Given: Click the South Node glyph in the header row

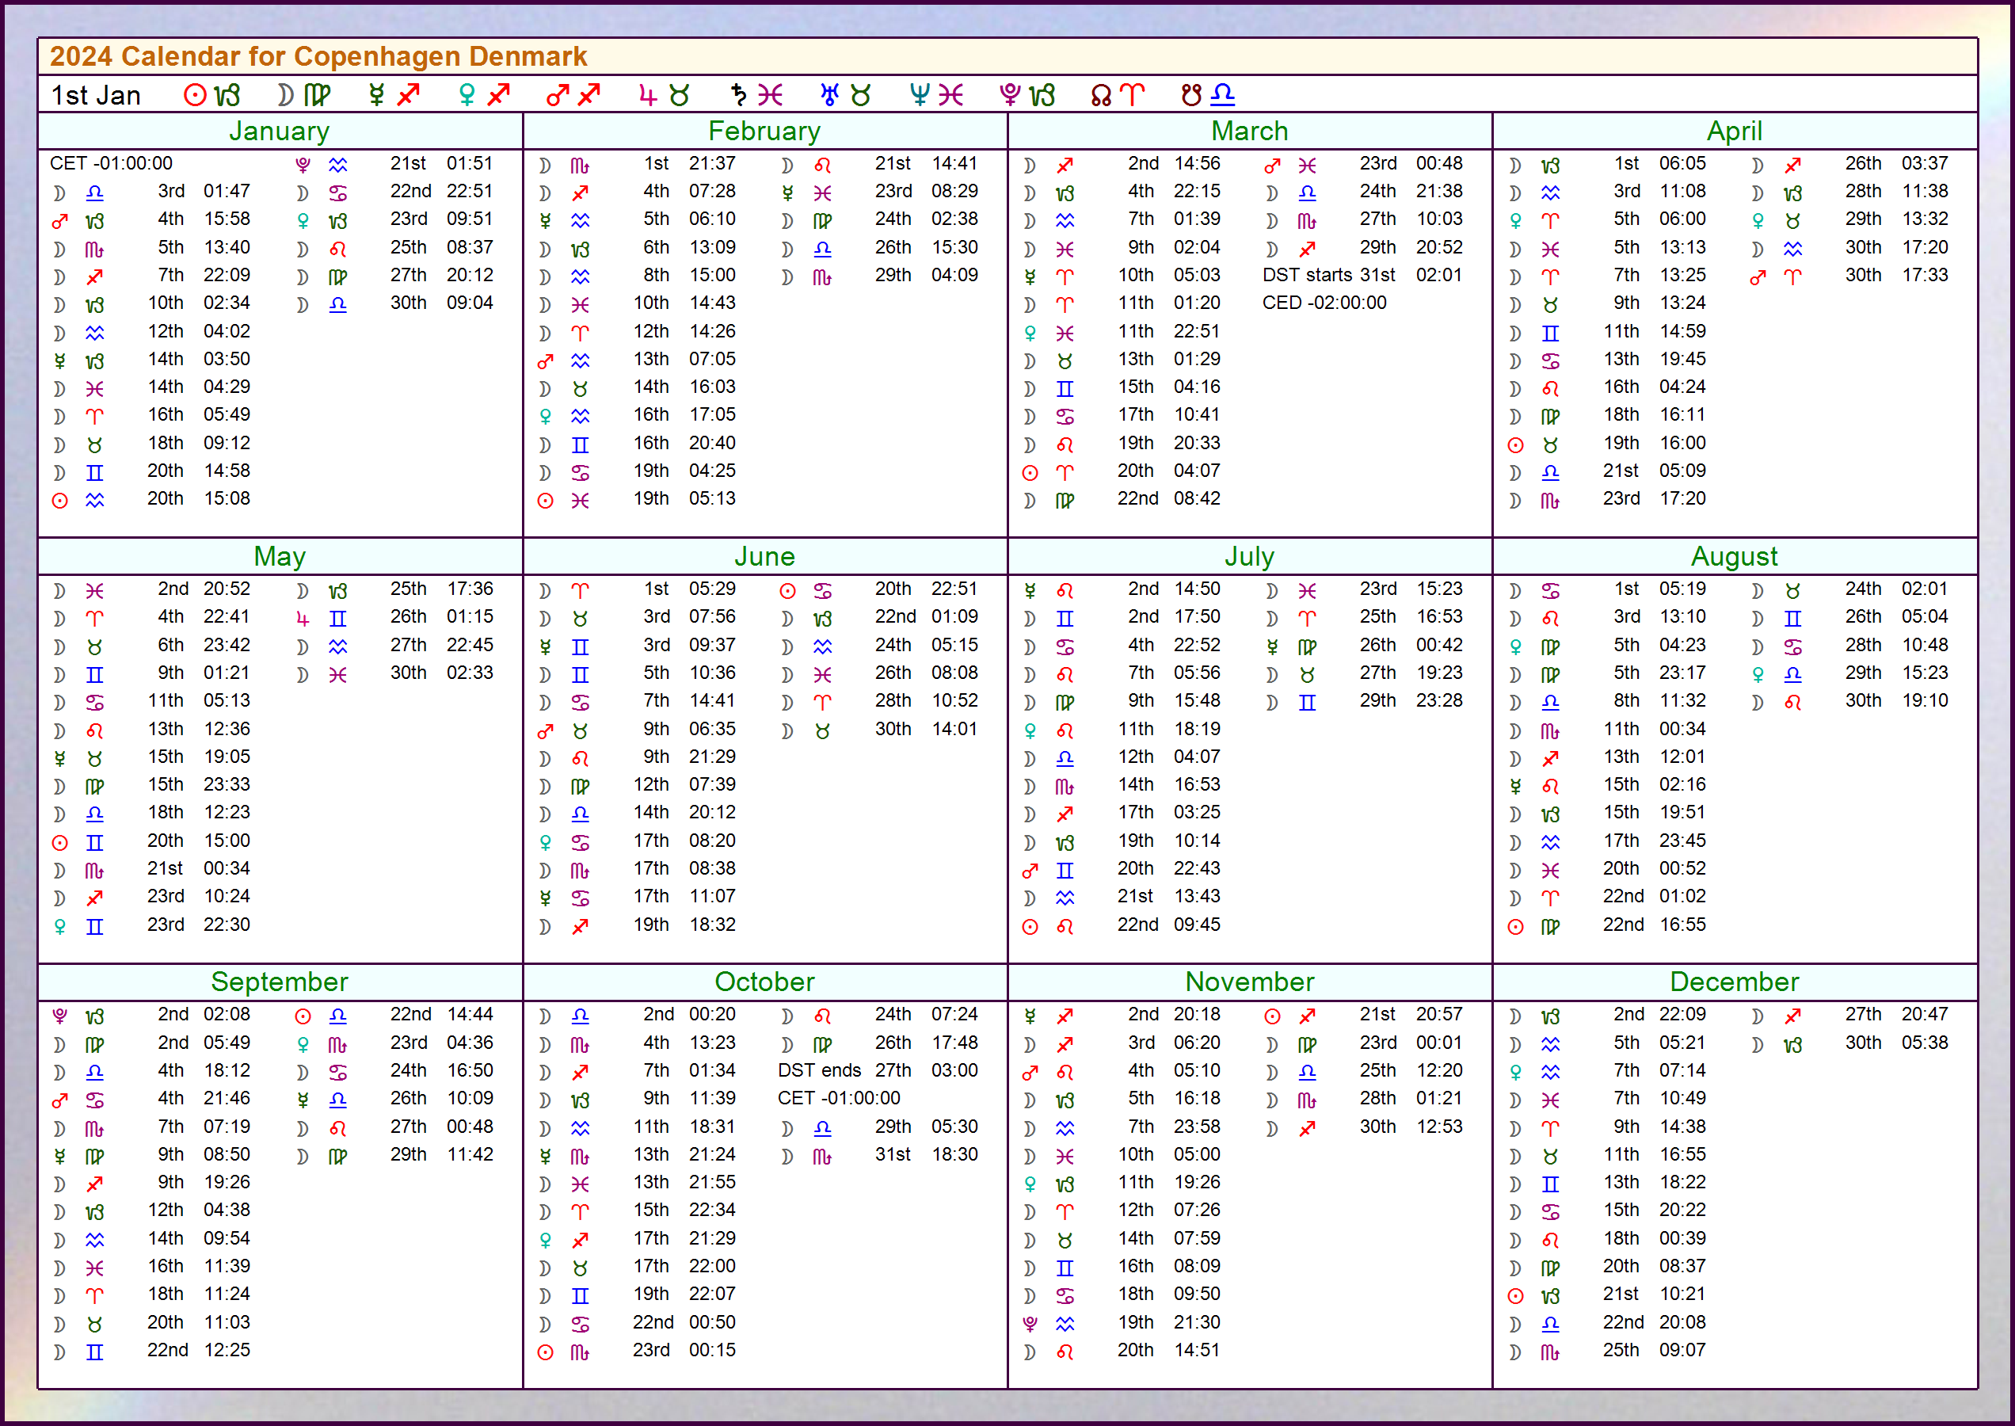Looking at the screenshot, I should click(1191, 95).
